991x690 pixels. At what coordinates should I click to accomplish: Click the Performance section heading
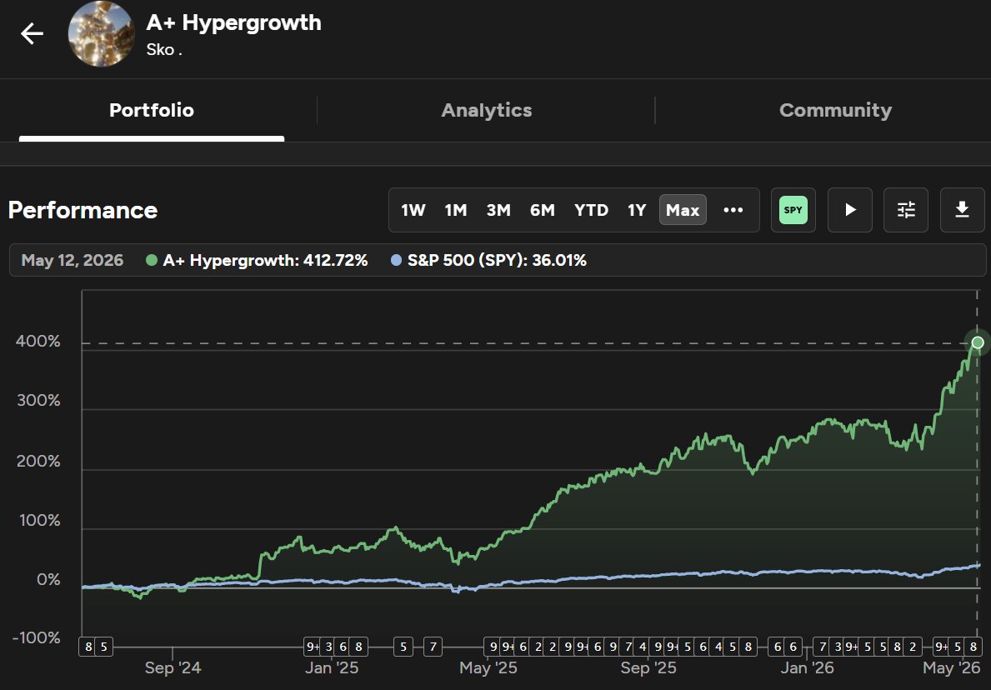point(83,210)
